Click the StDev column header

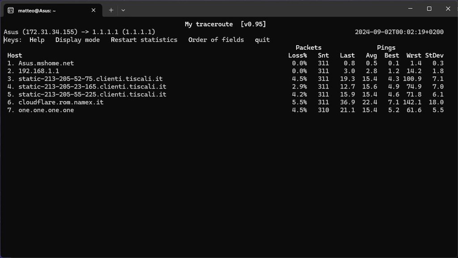434,55
